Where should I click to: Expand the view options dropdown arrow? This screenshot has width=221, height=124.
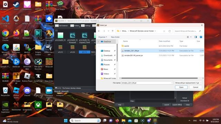[191, 37]
